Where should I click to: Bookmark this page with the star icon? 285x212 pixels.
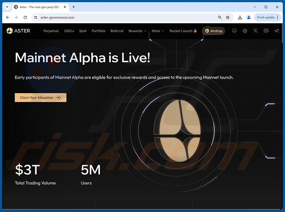click(x=228, y=17)
